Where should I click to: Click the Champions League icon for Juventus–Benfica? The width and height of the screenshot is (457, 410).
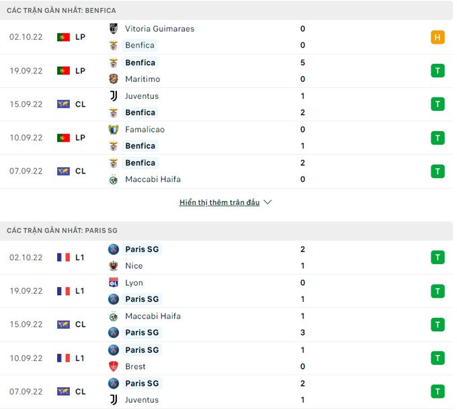[x=64, y=104]
